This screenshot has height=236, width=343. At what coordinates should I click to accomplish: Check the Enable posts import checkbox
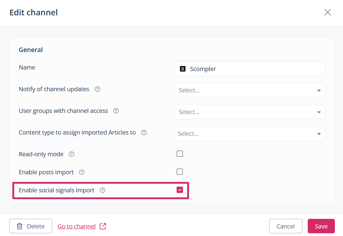[180, 172]
